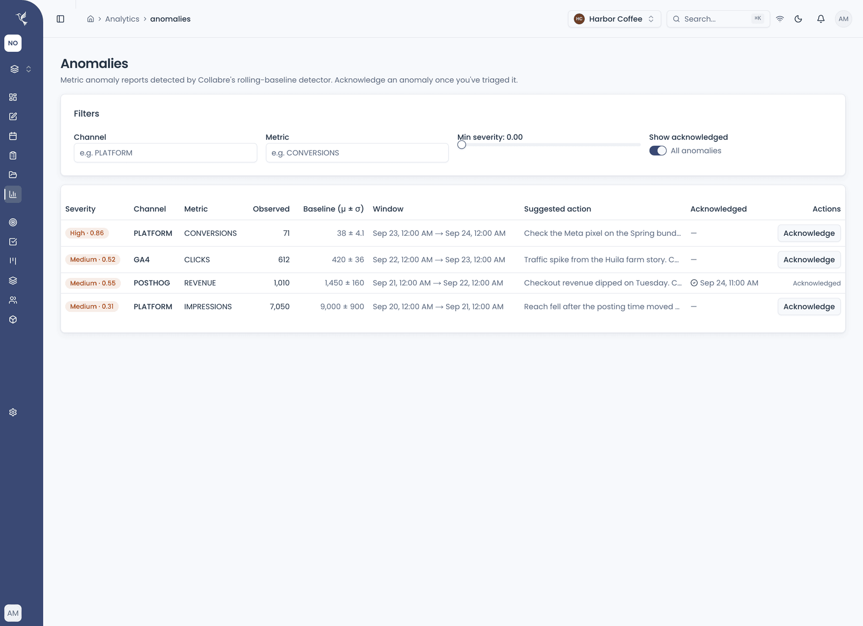863x626 pixels.
Task: Click the Observed column header
Action: coord(271,209)
